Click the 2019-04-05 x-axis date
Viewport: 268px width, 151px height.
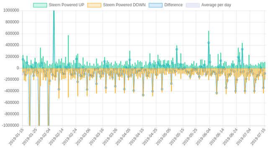coord(123,137)
